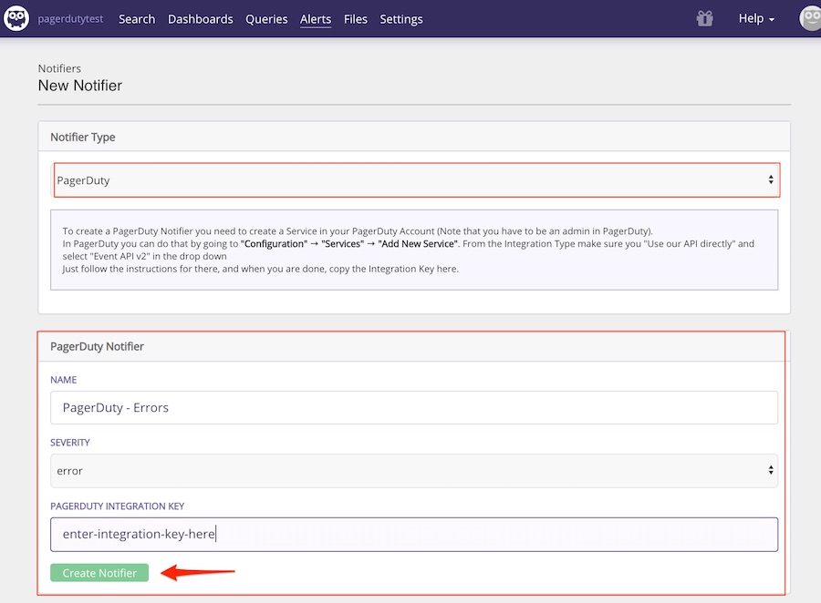Open the Dashboards page
This screenshot has width=821, height=603.
[200, 19]
